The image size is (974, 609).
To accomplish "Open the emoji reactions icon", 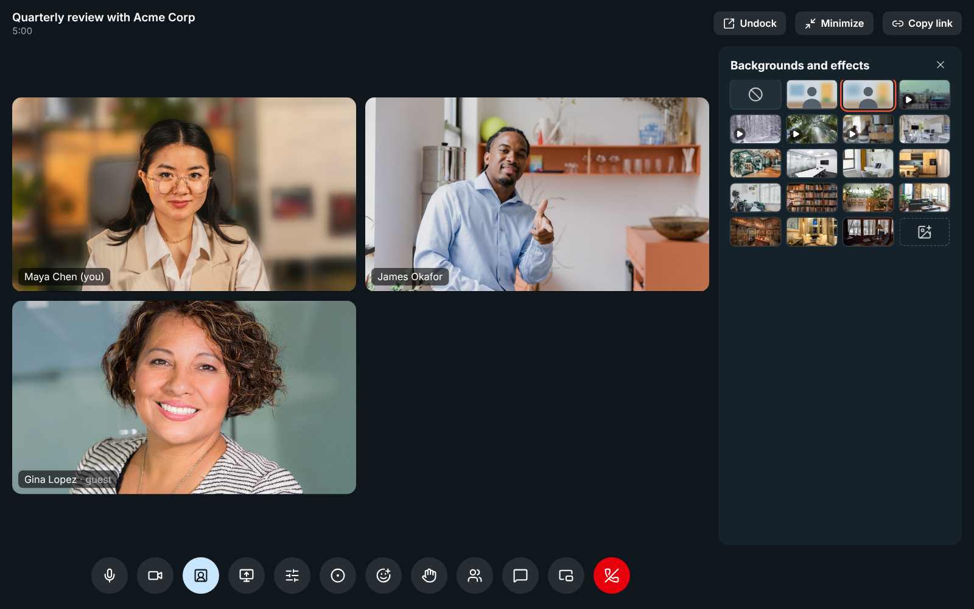I will tap(384, 576).
